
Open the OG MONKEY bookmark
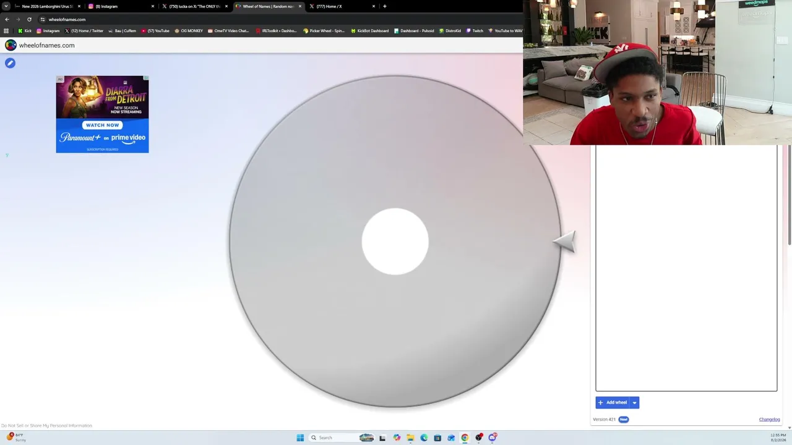189,31
